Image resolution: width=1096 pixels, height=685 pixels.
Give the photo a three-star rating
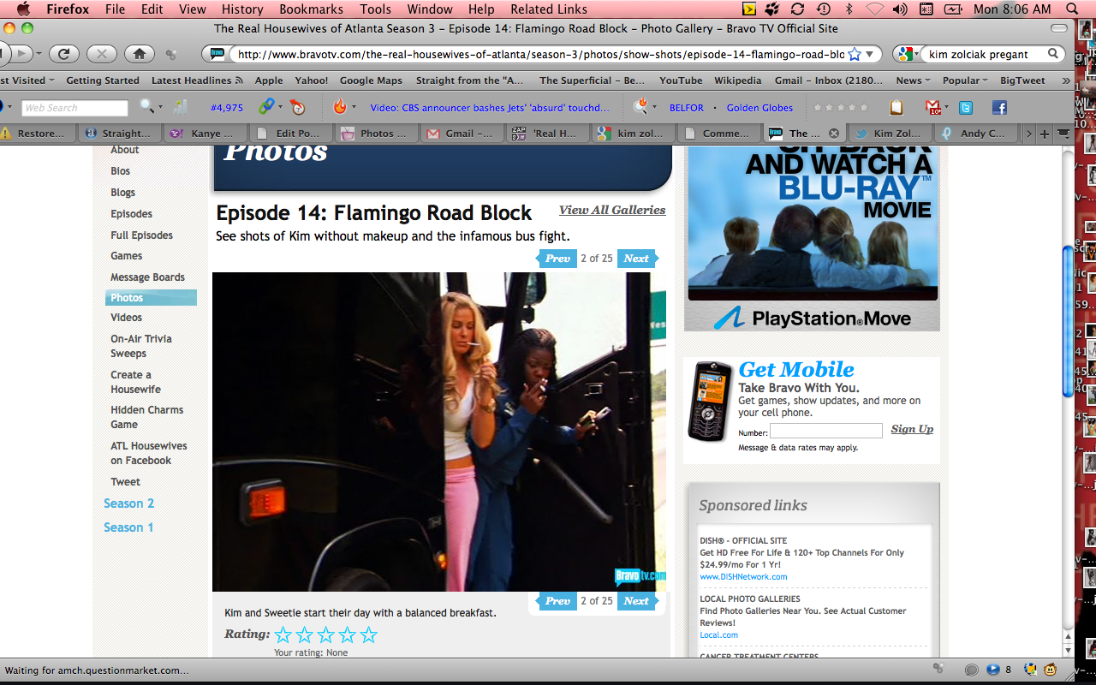(x=326, y=634)
